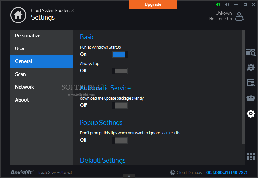258x178 pixels.
Task: Click the Run at Windows Startup label
Action: 100,47
